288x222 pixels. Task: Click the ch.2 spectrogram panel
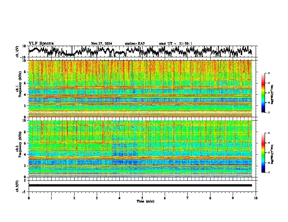(140, 149)
